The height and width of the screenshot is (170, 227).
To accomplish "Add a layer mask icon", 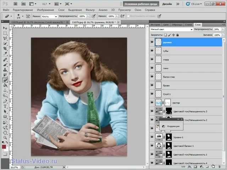I will tap(195, 167).
